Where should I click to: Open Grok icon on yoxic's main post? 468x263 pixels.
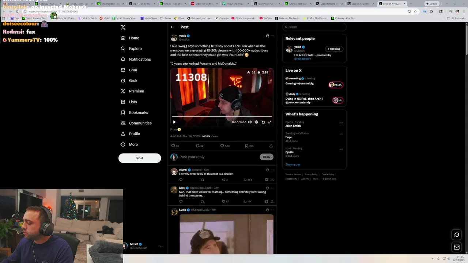[267, 36]
